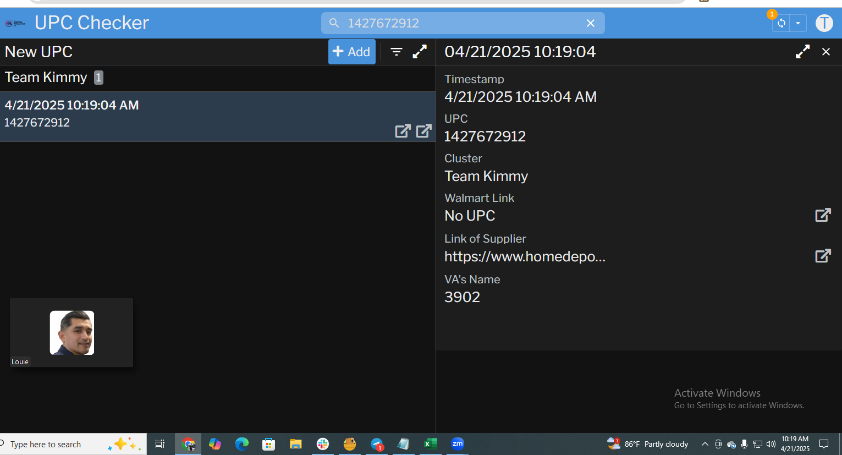Click the second open-link icon on list row
The height and width of the screenshot is (455, 842).
[423, 131]
